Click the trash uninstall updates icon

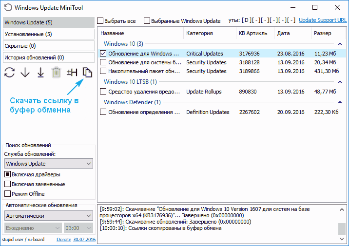[56, 73]
